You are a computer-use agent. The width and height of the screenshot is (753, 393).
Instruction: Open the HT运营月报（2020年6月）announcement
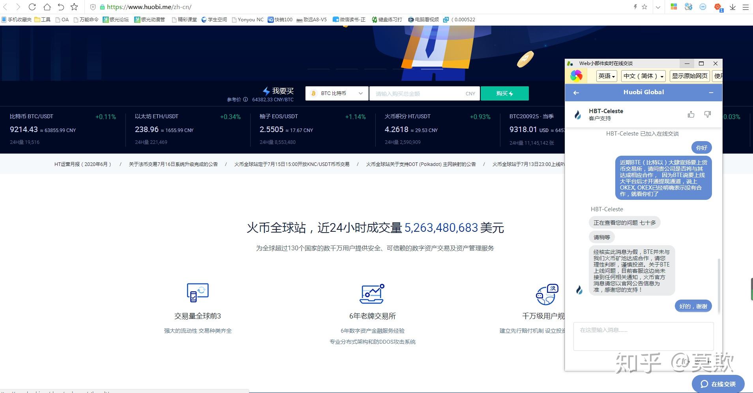(84, 164)
